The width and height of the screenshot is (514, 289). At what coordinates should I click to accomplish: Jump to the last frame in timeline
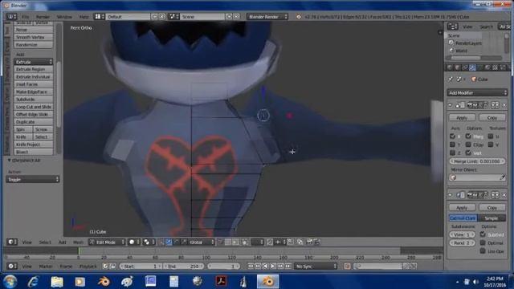pyautogui.click(x=288, y=266)
